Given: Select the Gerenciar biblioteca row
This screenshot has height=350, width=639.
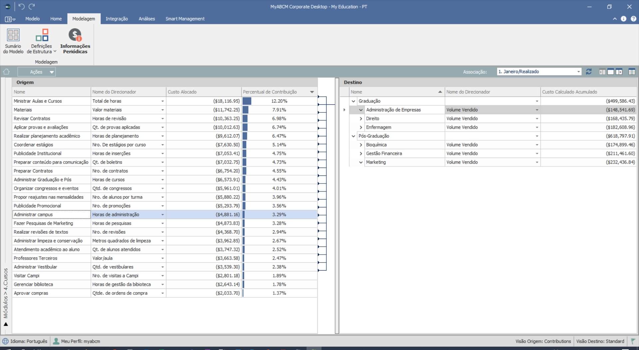Looking at the screenshot, I should coord(165,285).
